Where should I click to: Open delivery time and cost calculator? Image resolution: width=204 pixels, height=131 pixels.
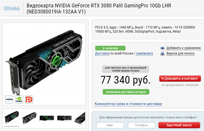(128, 104)
